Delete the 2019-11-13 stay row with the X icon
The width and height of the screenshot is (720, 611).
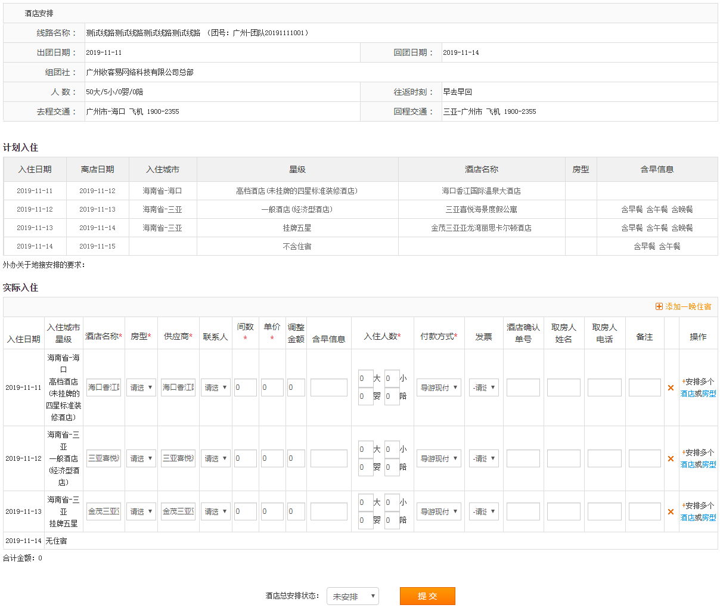(x=671, y=512)
